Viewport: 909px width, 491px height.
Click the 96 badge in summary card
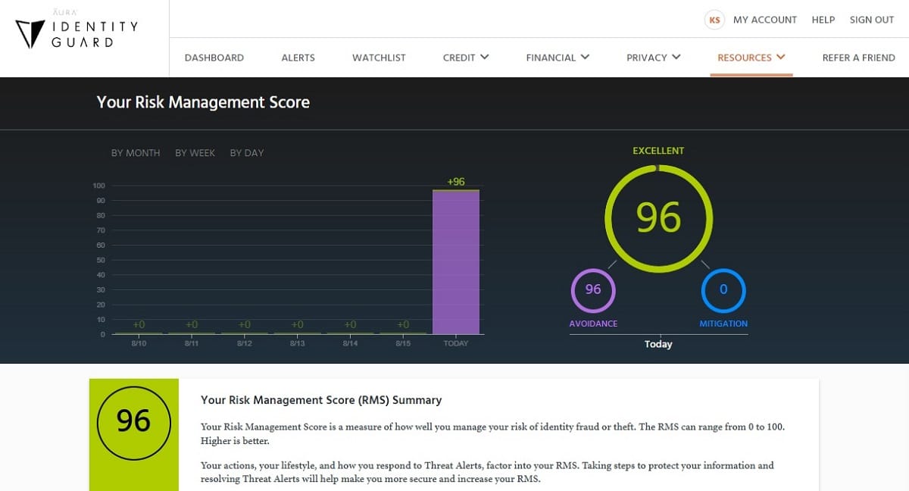pyautogui.click(x=133, y=421)
